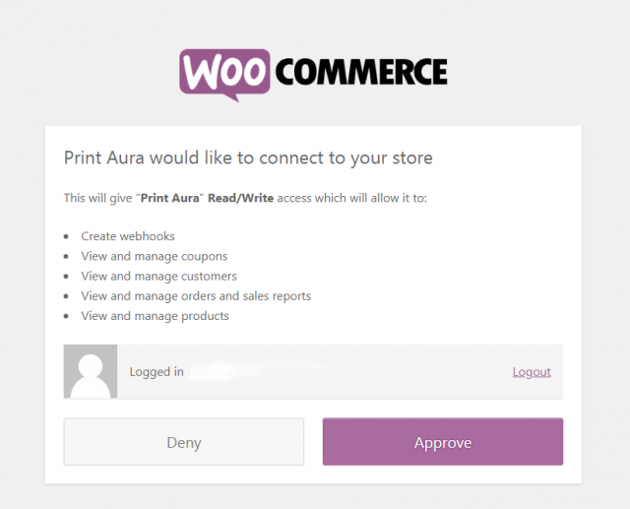Approve the Print Aura connection
This screenshot has width=630, height=509.
(443, 441)
